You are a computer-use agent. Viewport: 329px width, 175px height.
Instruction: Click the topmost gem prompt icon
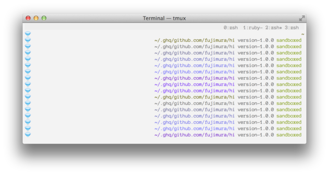28,34
